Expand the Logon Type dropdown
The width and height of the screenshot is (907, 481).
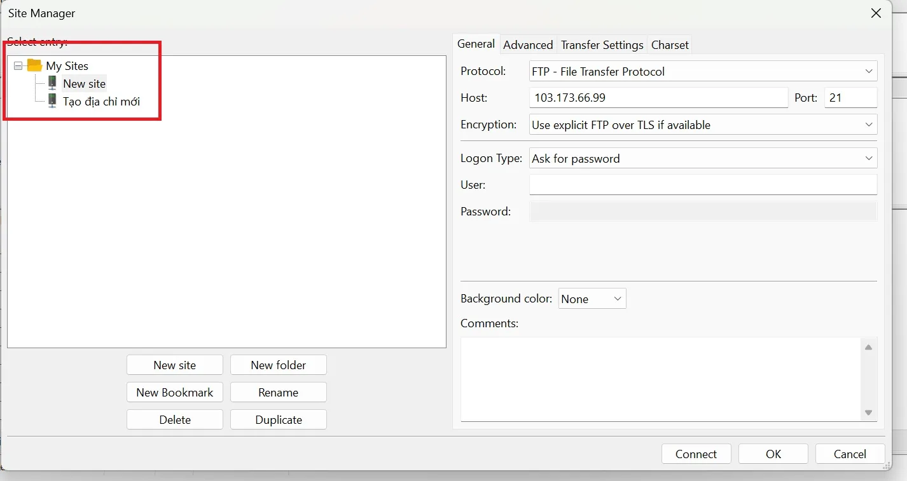703,158
